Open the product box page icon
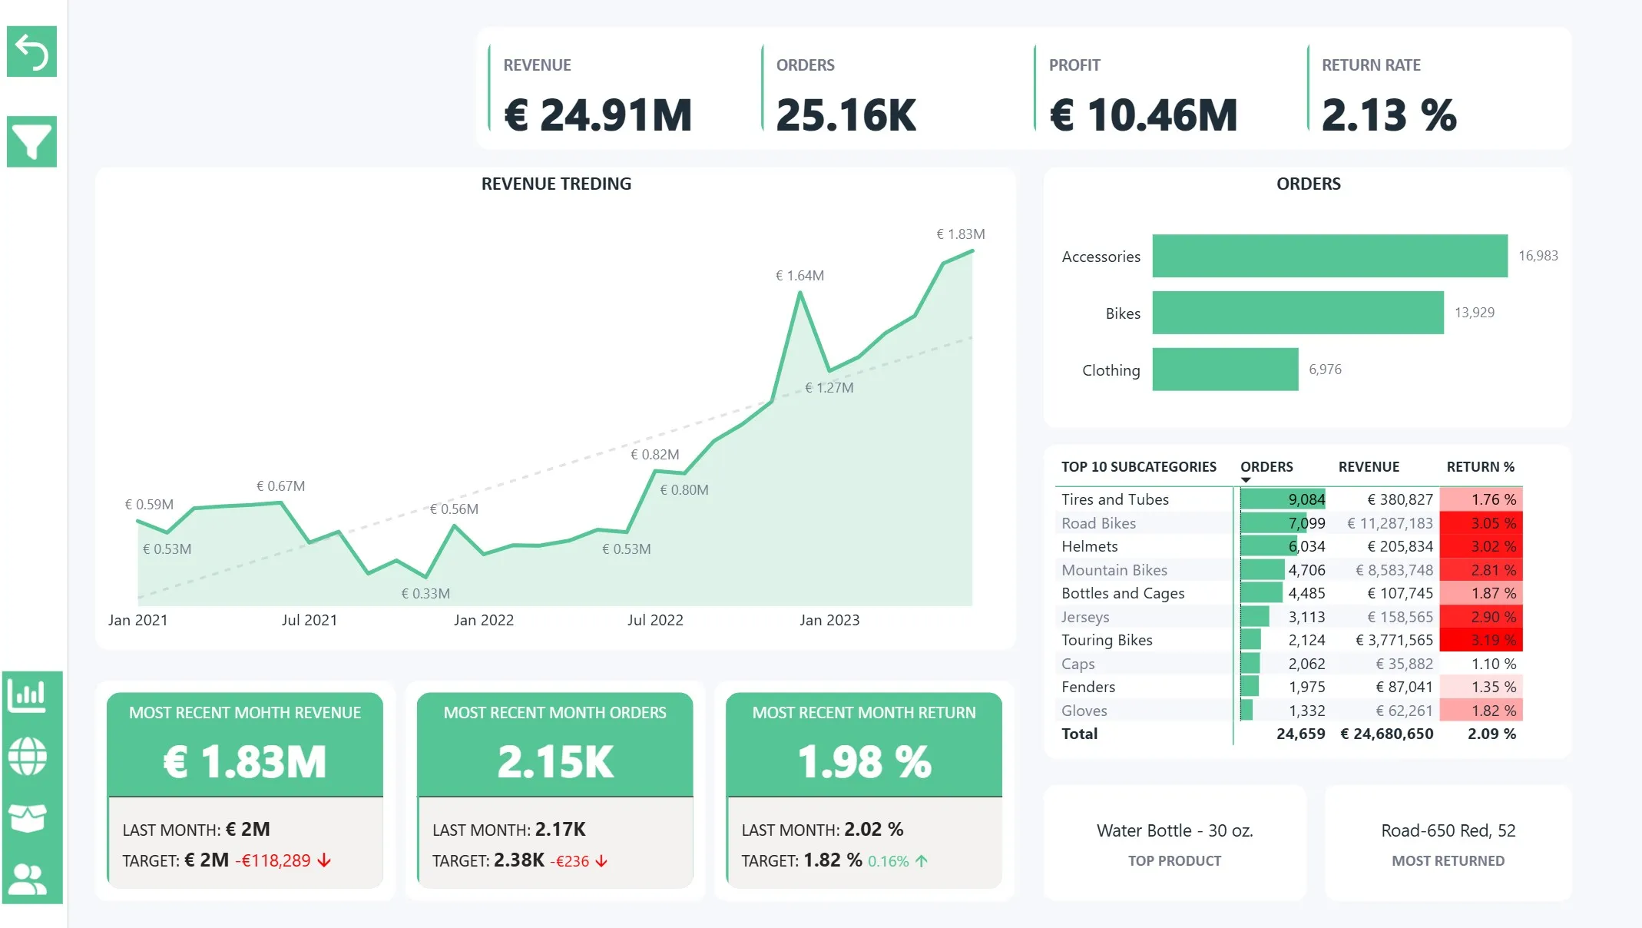Image resolution: width=1642 pixels, height=928 pixels. tap(28, 817)
